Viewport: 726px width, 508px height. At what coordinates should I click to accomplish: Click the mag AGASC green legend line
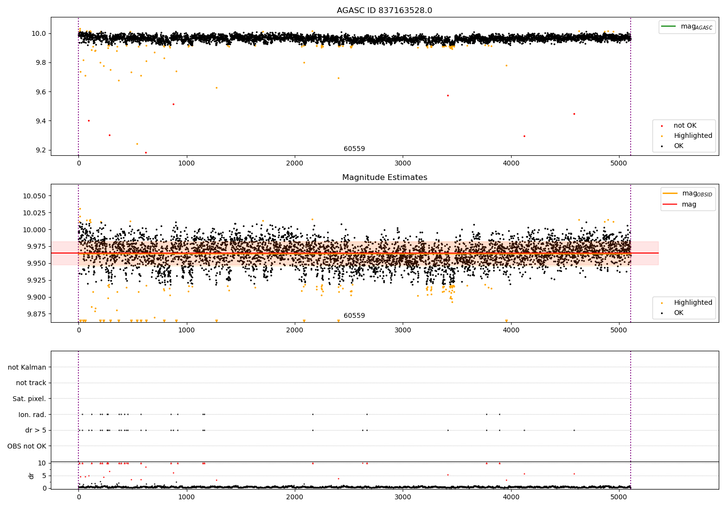(x=669, y=27)
